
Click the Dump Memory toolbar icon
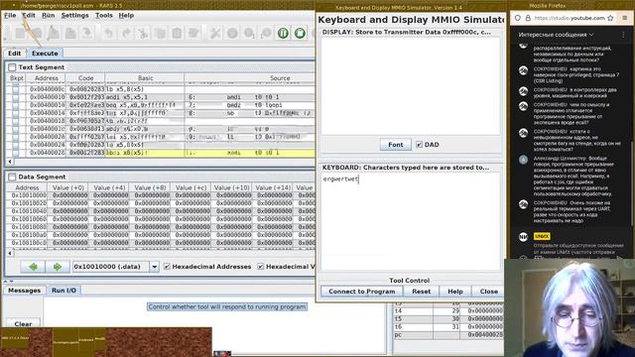pyautogui.click(x=86, y=33)
